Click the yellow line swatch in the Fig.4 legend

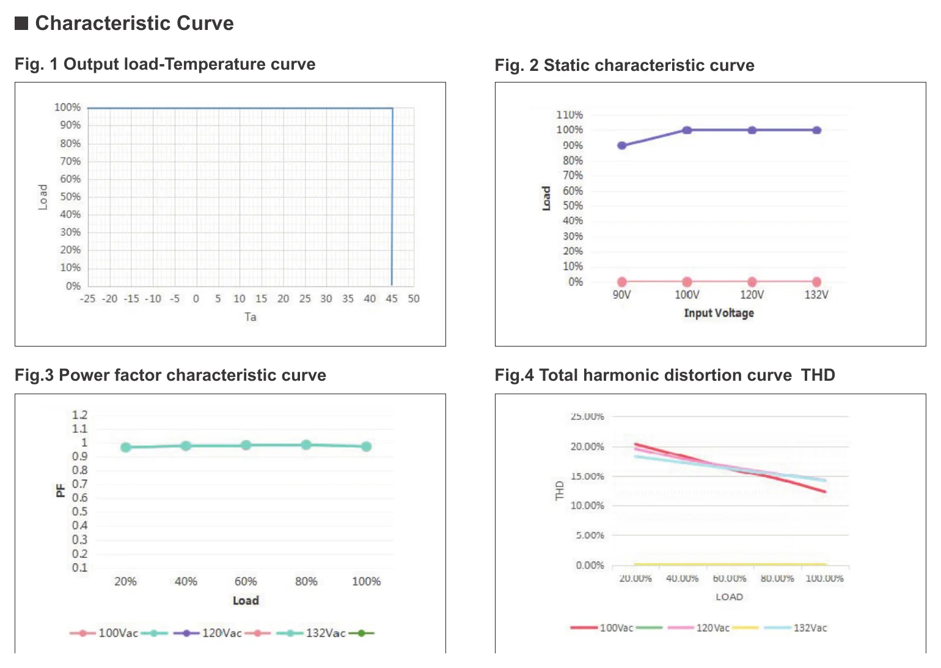coord(745,628)
